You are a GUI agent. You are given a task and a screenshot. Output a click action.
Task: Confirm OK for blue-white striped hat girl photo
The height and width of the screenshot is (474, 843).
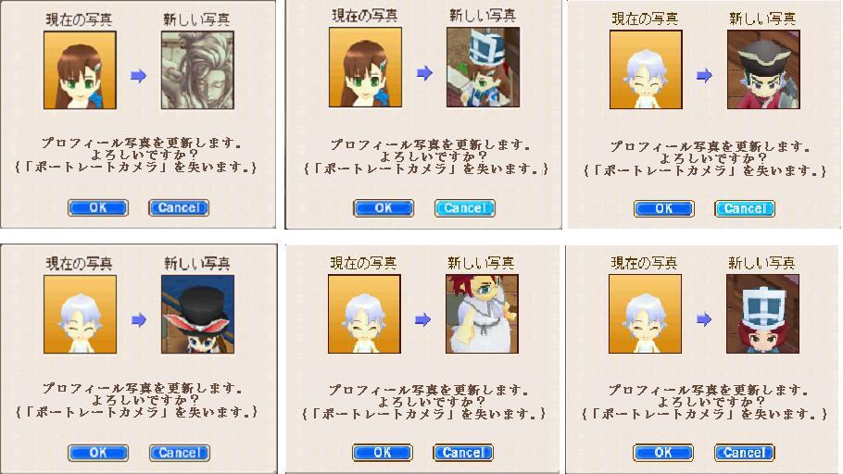(384, 208)
